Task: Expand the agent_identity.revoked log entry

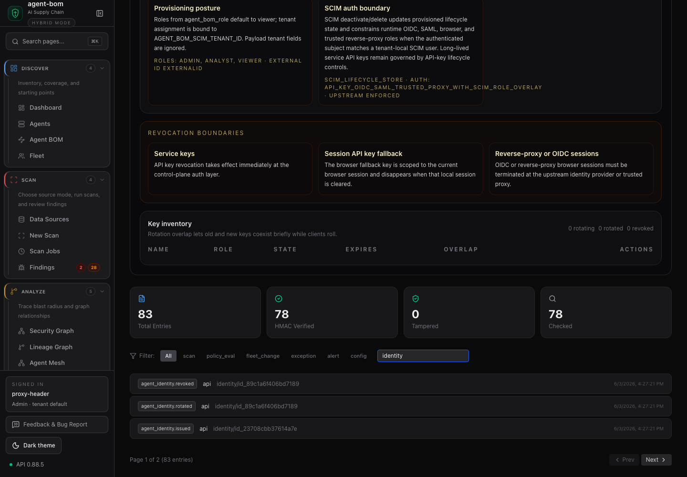Action: 401,384
